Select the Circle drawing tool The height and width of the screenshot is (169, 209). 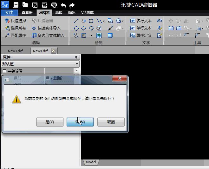point(76,28)
